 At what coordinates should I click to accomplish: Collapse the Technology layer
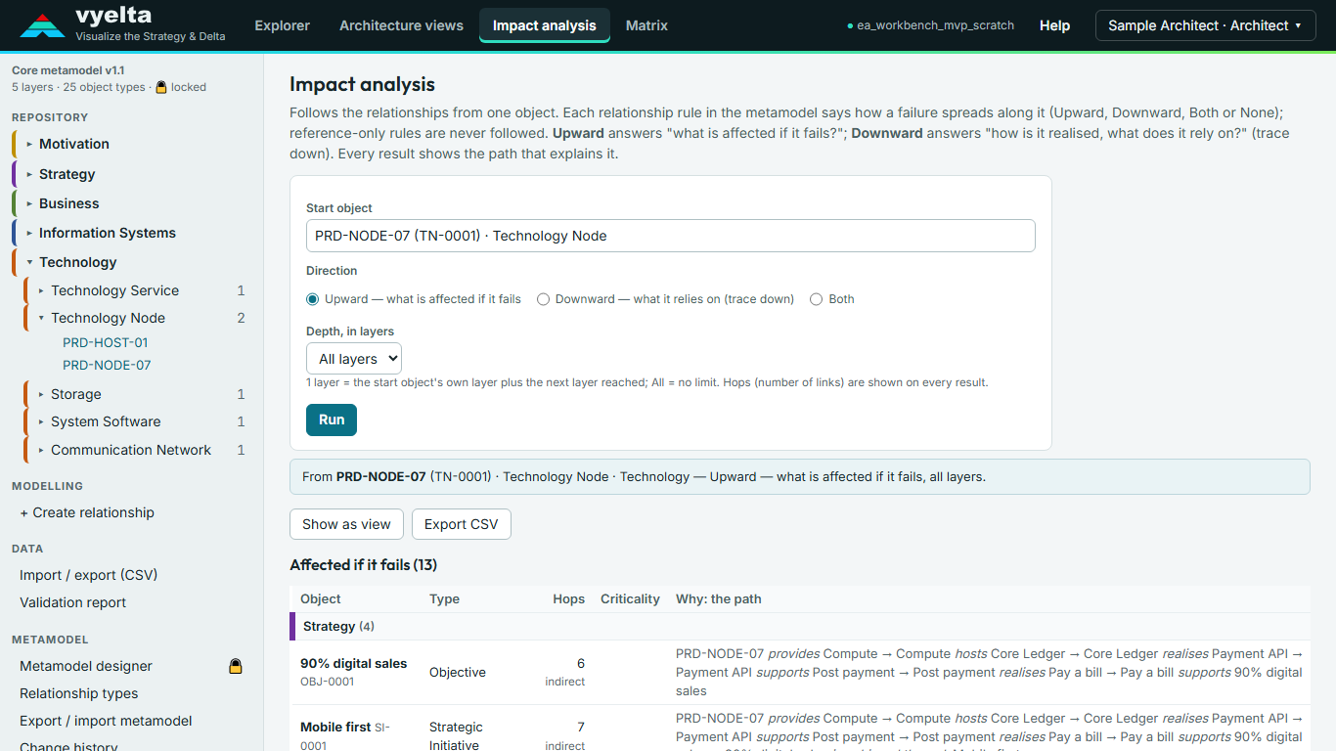(x=29, y=262)
